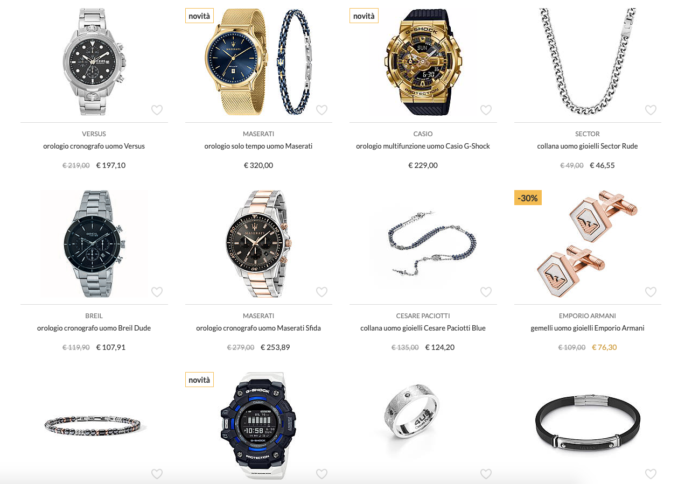Viewport: 678px width, 484px height.
Task: Click the 'novità' badge on white G-Shock
Action: point(199,380)
